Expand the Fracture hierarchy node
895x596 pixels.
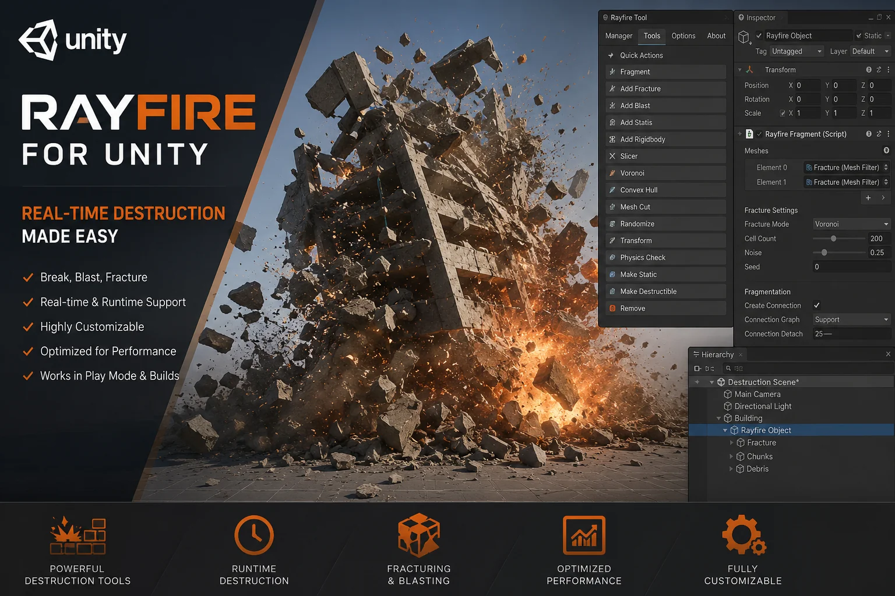[731, 443]
